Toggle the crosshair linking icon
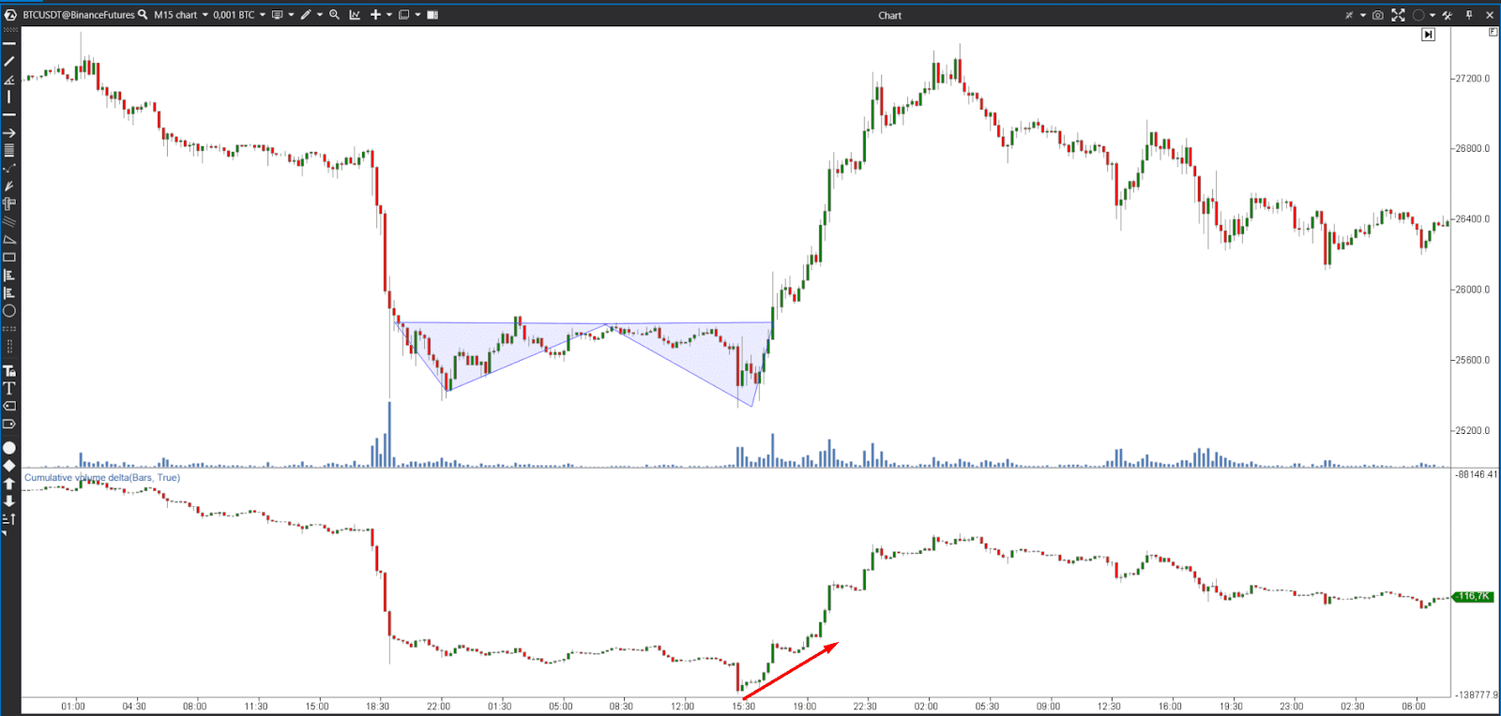 1349,15
